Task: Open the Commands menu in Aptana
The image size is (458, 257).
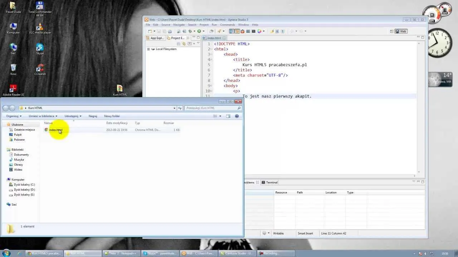Action: point(227,25)
